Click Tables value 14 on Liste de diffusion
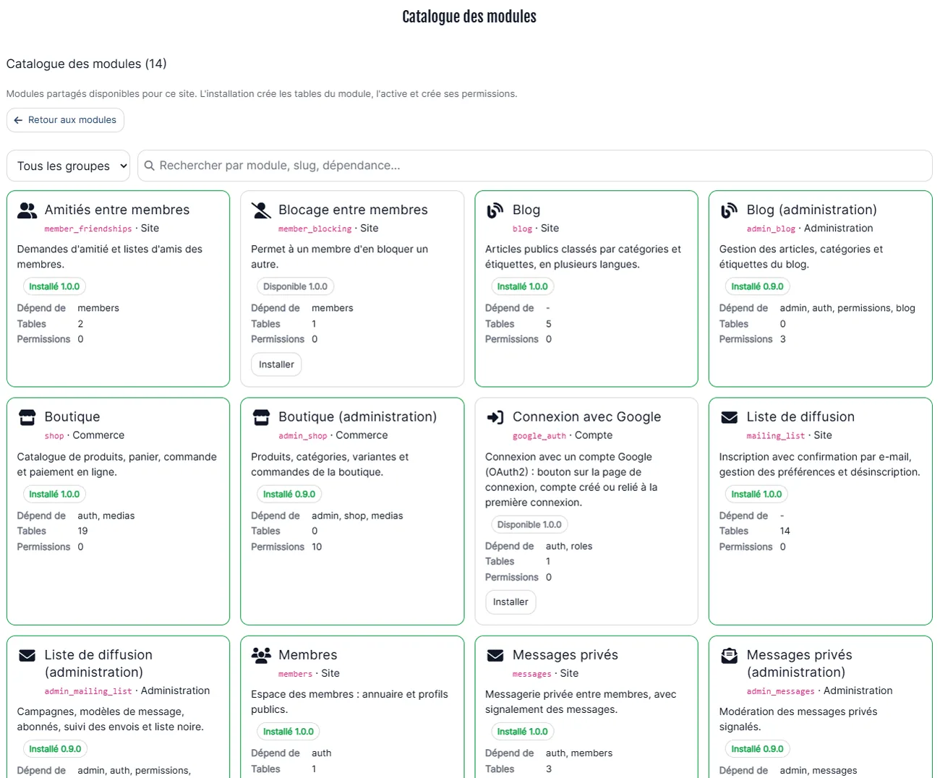This screenshot has height=778, width=940. point(785,531)
